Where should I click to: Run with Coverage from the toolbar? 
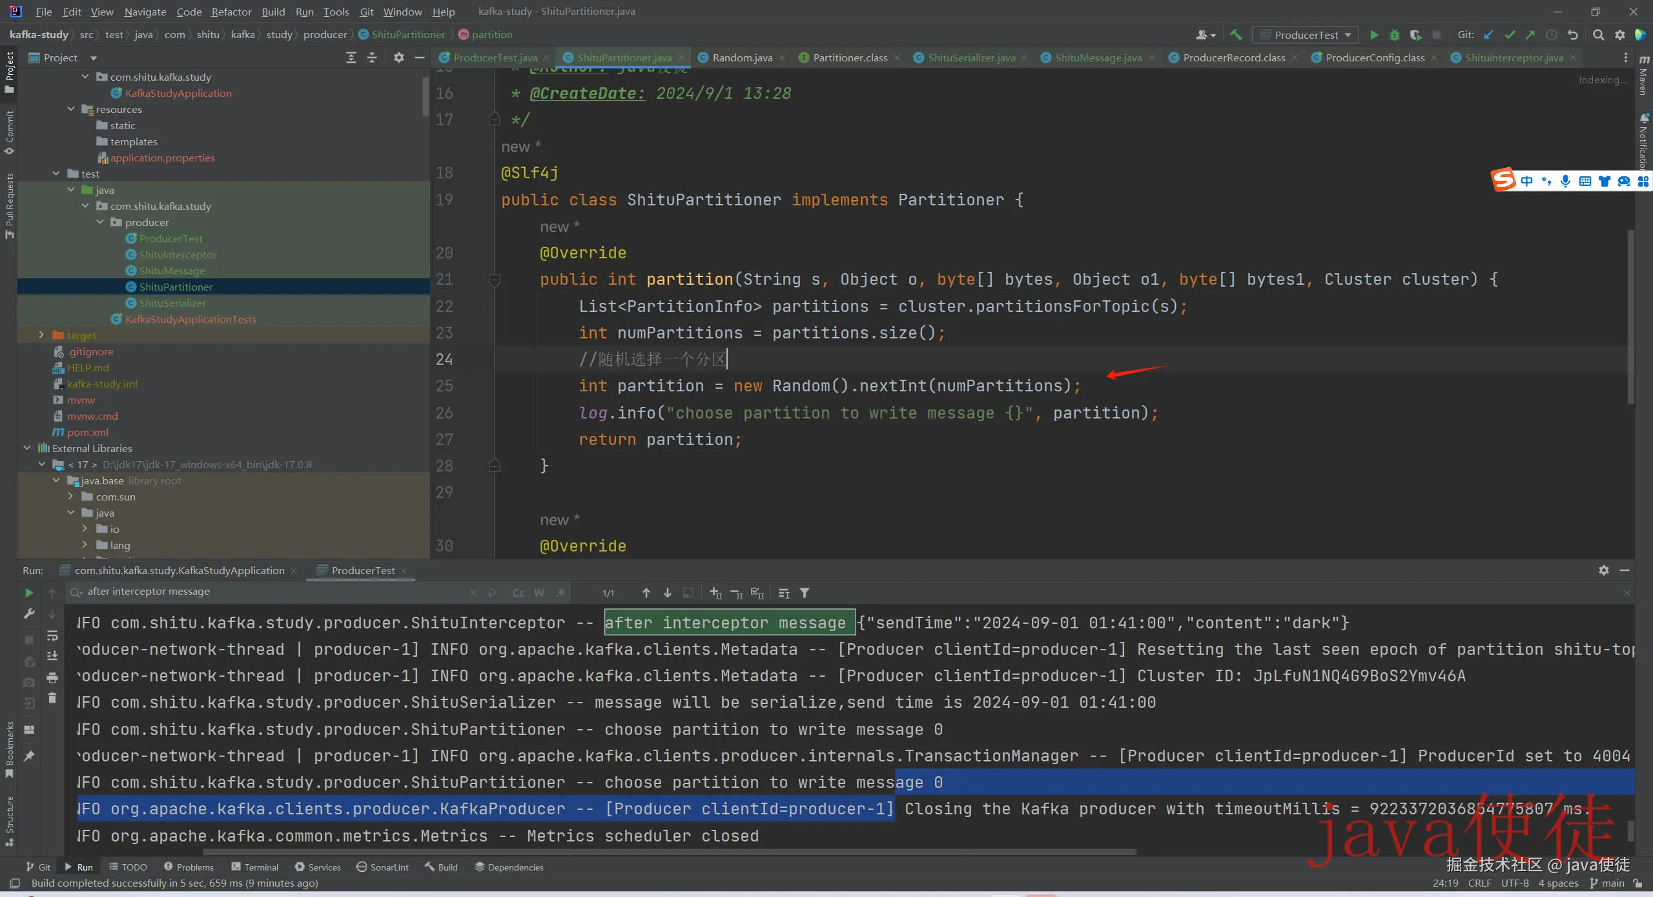pyautogui.click(x=1415, y=35)
